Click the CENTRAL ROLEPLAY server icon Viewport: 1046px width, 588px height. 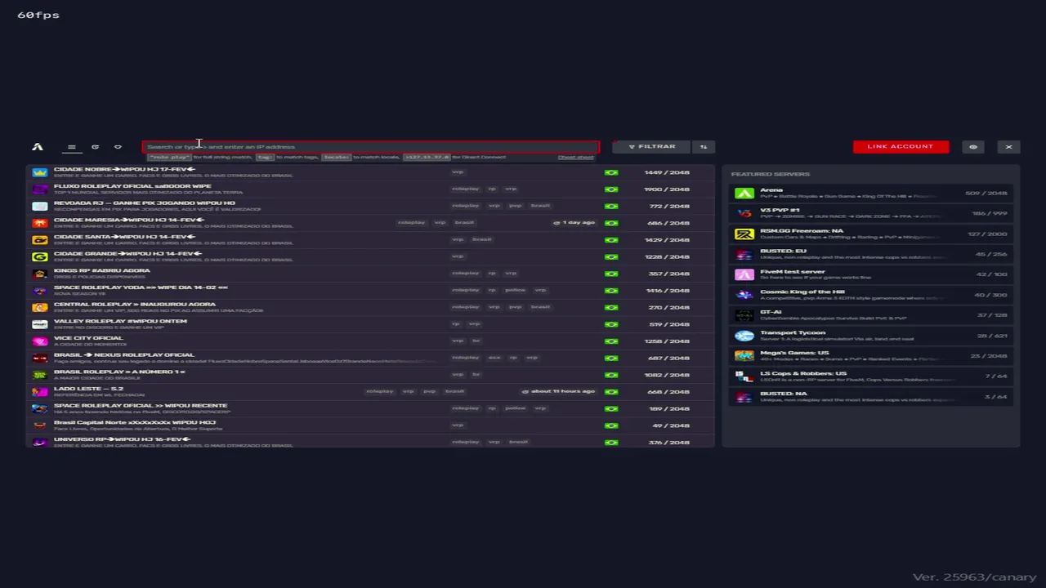[39, 307]
